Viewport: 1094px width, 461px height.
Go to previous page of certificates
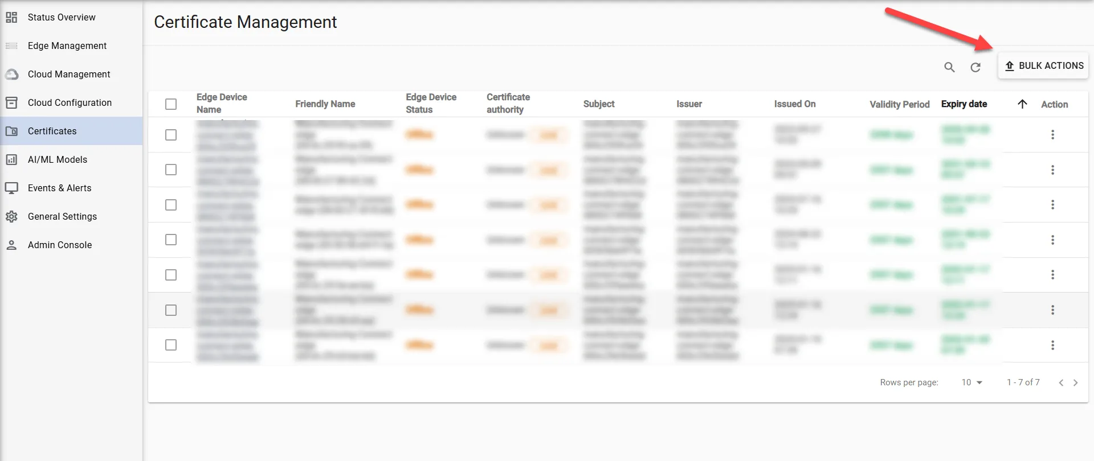pyautogui.click(x=1061, y=382)
